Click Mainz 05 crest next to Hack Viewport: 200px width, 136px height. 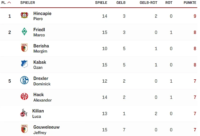click(24, 97)
